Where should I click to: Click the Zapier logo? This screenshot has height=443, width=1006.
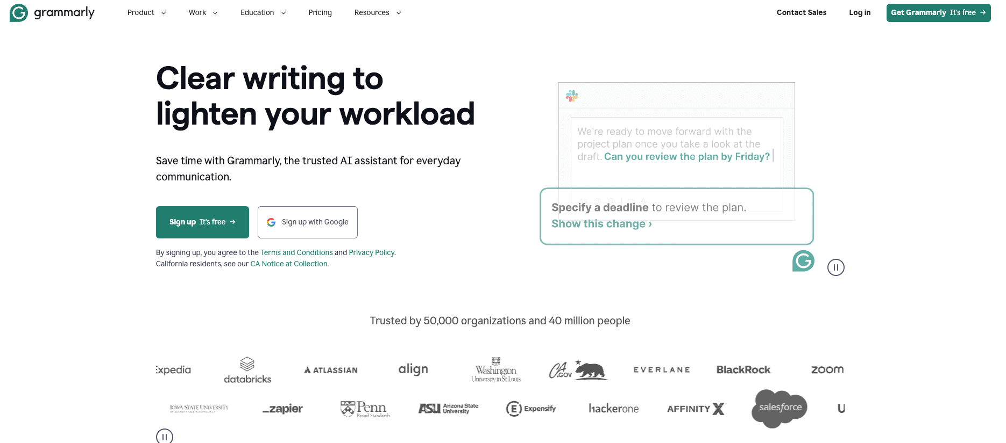pos(282,409)
